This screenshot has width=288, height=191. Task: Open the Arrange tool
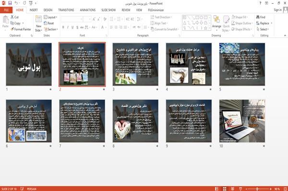[x=216, y=22]
